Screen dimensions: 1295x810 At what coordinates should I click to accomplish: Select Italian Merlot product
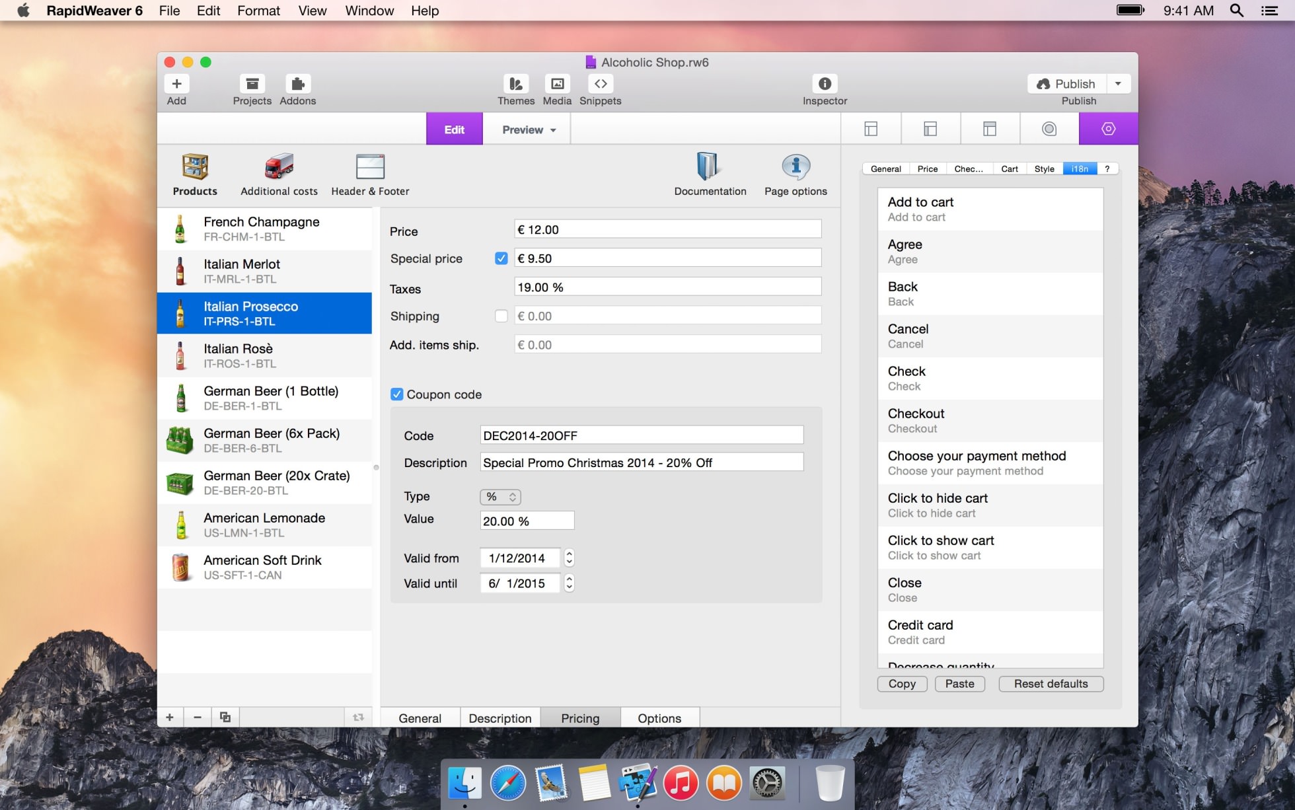pyautogui.click(x=264, y=271)
